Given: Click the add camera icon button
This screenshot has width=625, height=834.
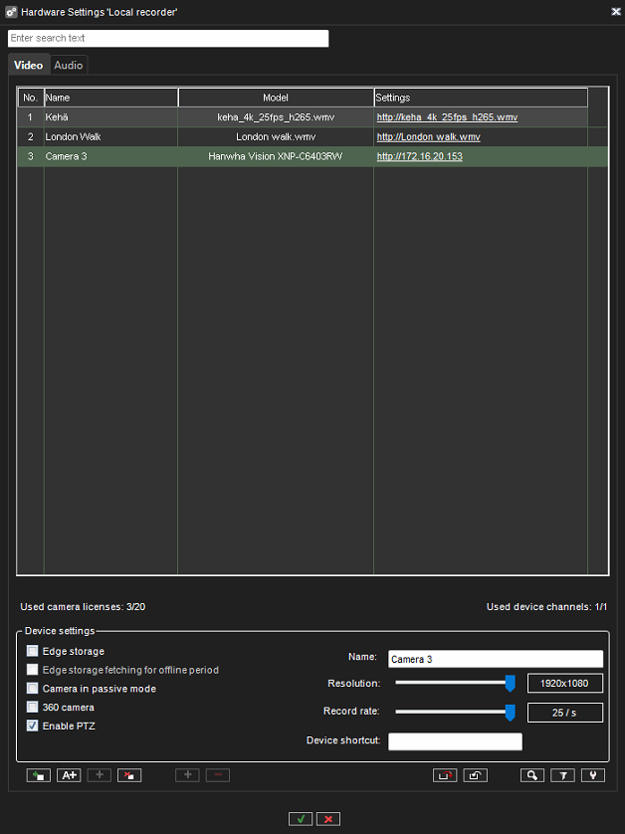Looking at the screenshot, I should click(x=38, y=775).
